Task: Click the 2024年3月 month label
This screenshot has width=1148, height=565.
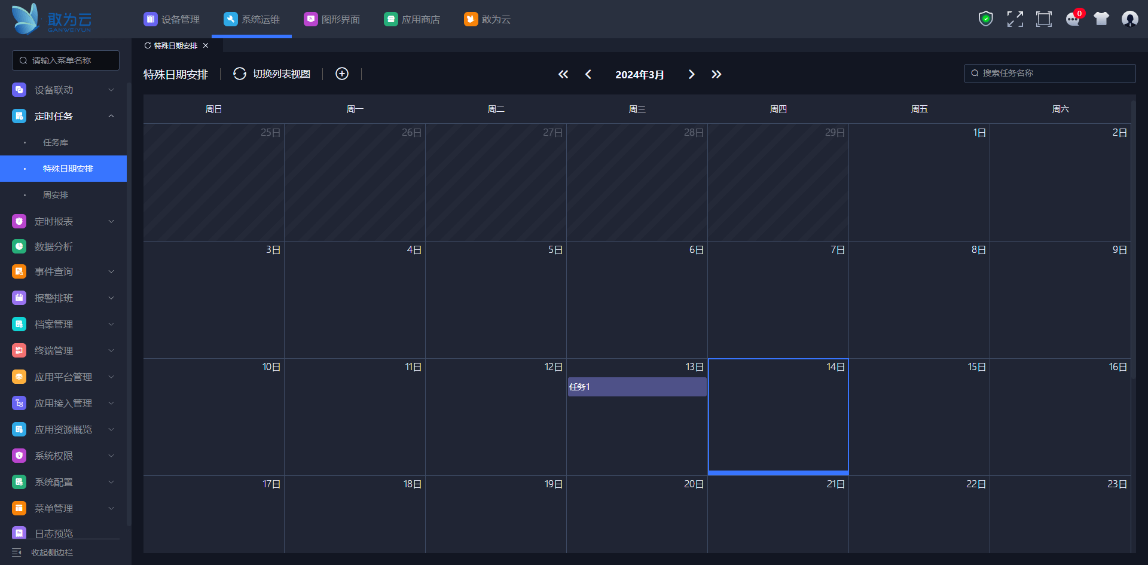Action: click(640, 74)
